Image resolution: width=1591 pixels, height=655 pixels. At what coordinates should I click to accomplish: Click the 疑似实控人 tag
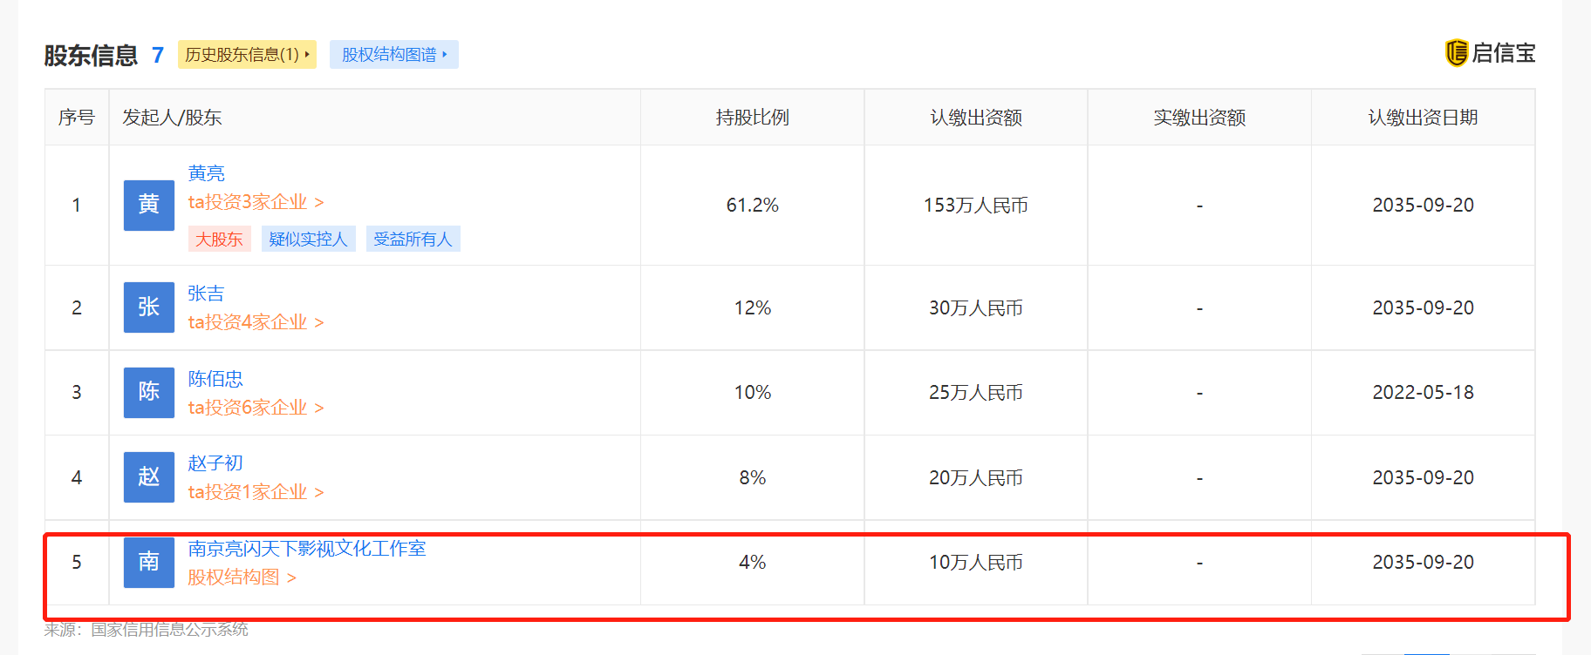(308, 240)
